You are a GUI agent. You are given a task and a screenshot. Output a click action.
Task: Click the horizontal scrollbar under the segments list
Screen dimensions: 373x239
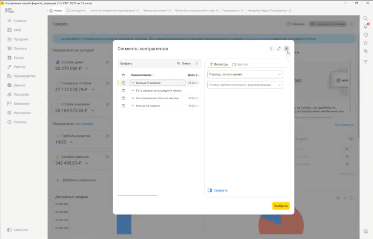point(138,195)
